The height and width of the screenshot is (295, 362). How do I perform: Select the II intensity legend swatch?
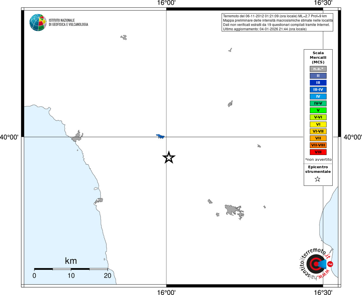[x=318, y=76]
